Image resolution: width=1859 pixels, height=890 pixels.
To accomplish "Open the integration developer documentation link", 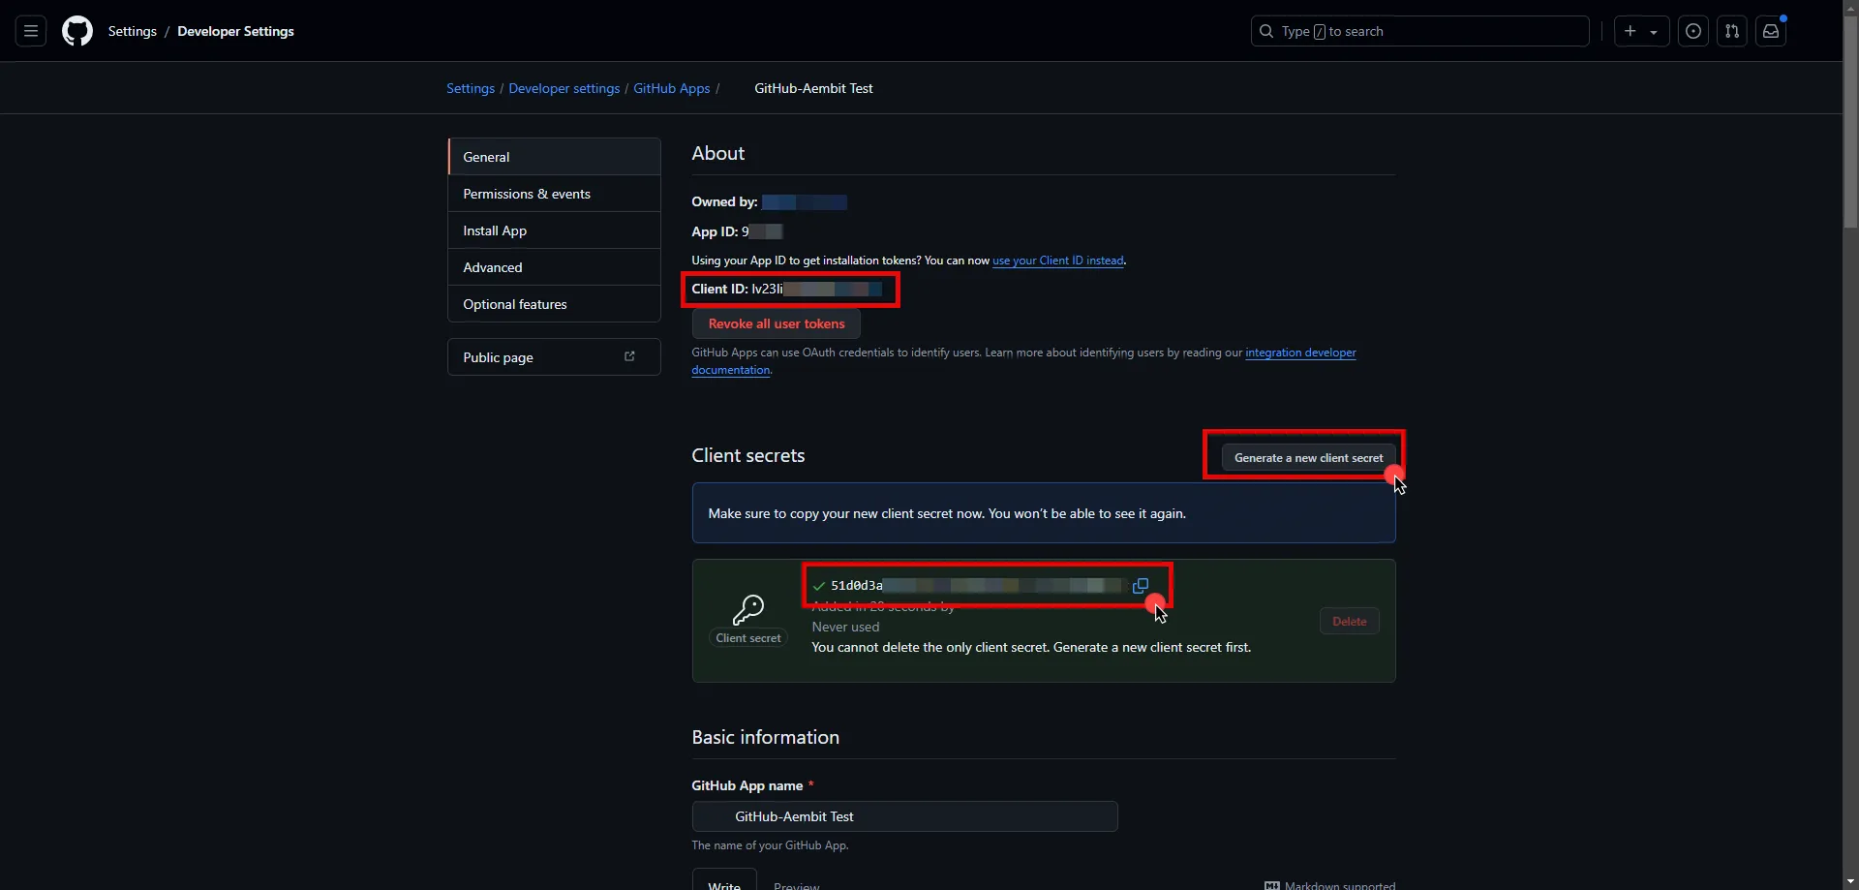I will point(1300,353).
